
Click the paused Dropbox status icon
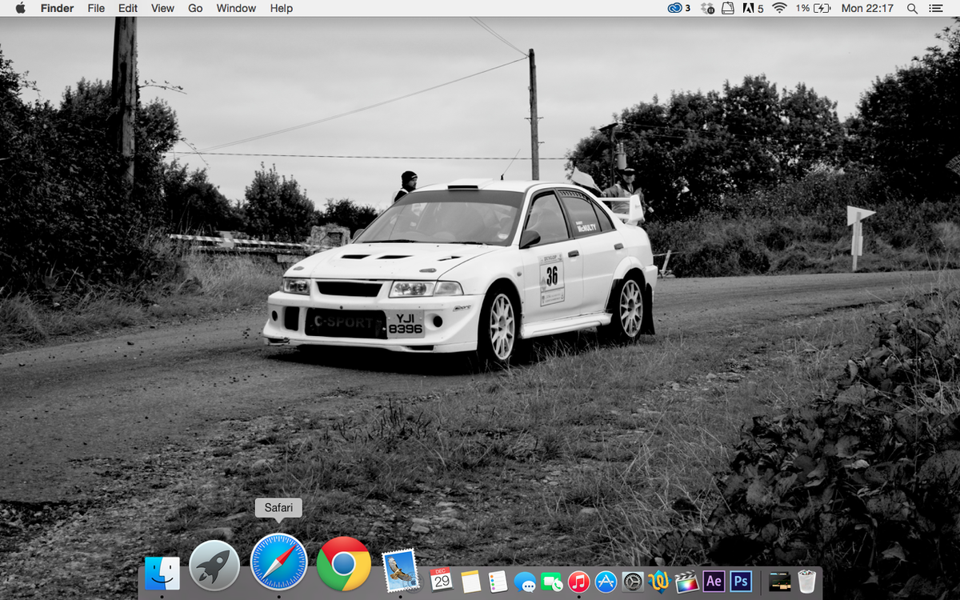click(707, 8)
